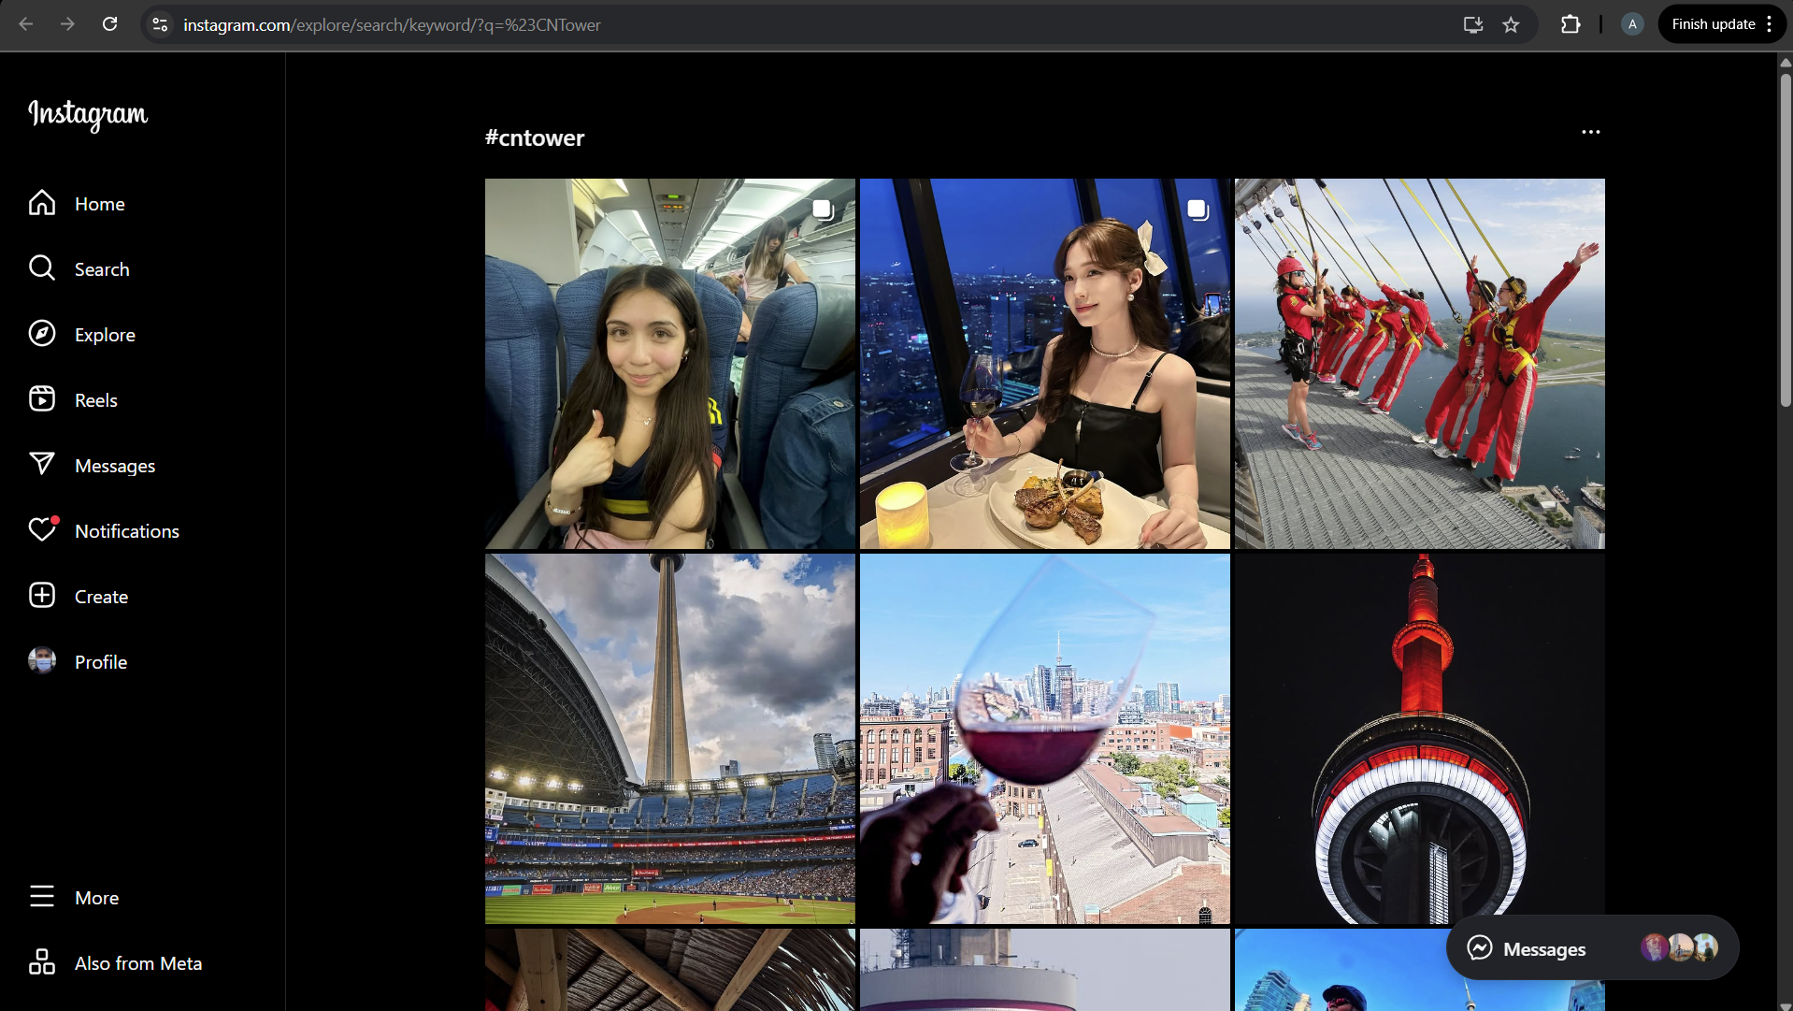Open Profile label in sidebar

pos(101,662)
